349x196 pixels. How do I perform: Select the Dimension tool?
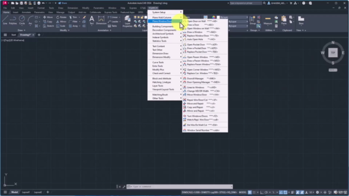pos(101,20)
